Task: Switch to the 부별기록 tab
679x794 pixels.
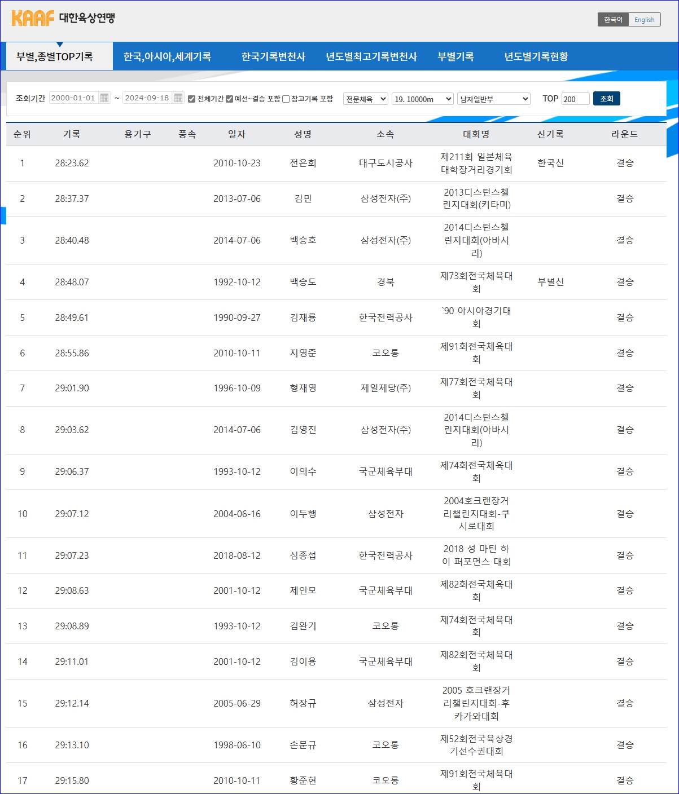Action: pos(455,56)
